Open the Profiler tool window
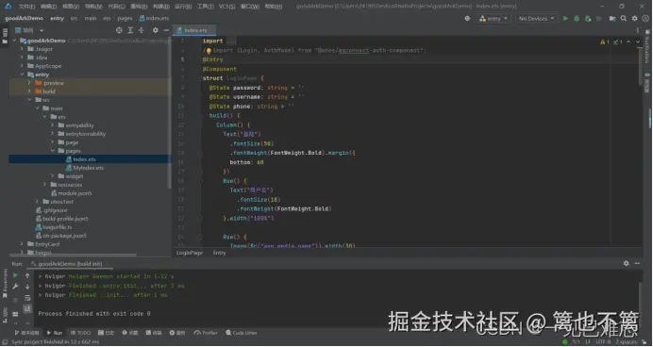Image resolution: width=653 pixels, height=347 pixels. (x=206, y=333)
